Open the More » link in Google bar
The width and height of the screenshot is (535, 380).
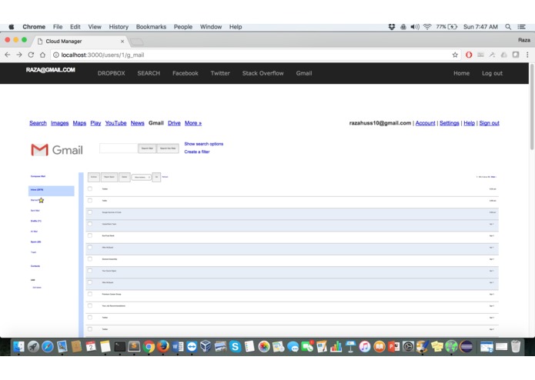pos(193,123)
